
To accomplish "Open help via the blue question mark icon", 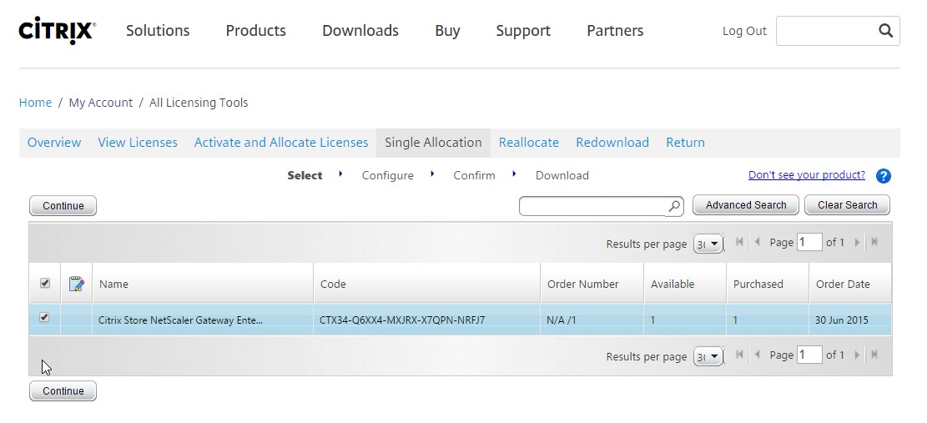I will click(883, 176).
